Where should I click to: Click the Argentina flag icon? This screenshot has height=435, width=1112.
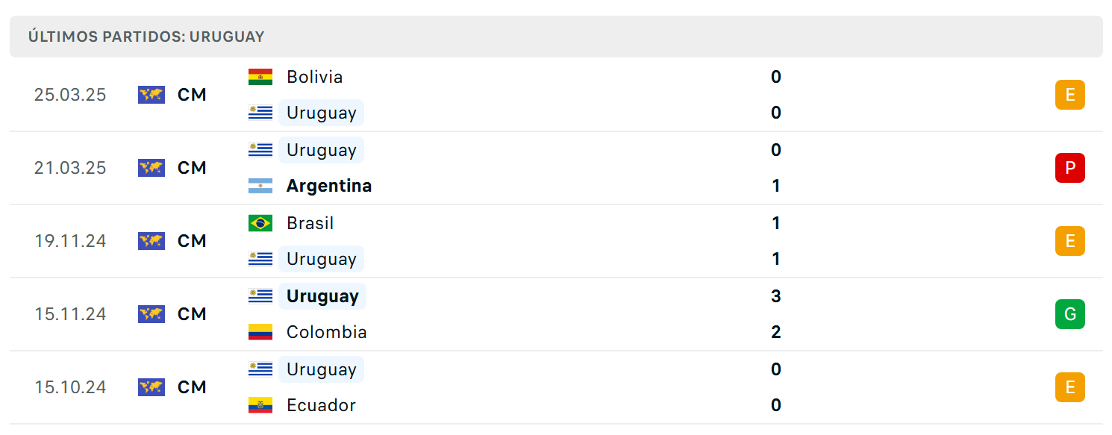(x=260, y=186)
